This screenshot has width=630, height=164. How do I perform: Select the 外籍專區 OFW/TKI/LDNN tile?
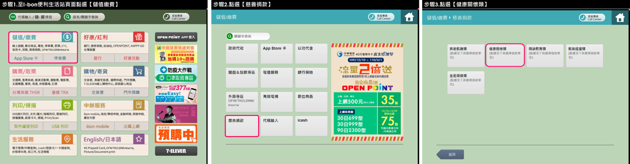(x=242, y=102)
